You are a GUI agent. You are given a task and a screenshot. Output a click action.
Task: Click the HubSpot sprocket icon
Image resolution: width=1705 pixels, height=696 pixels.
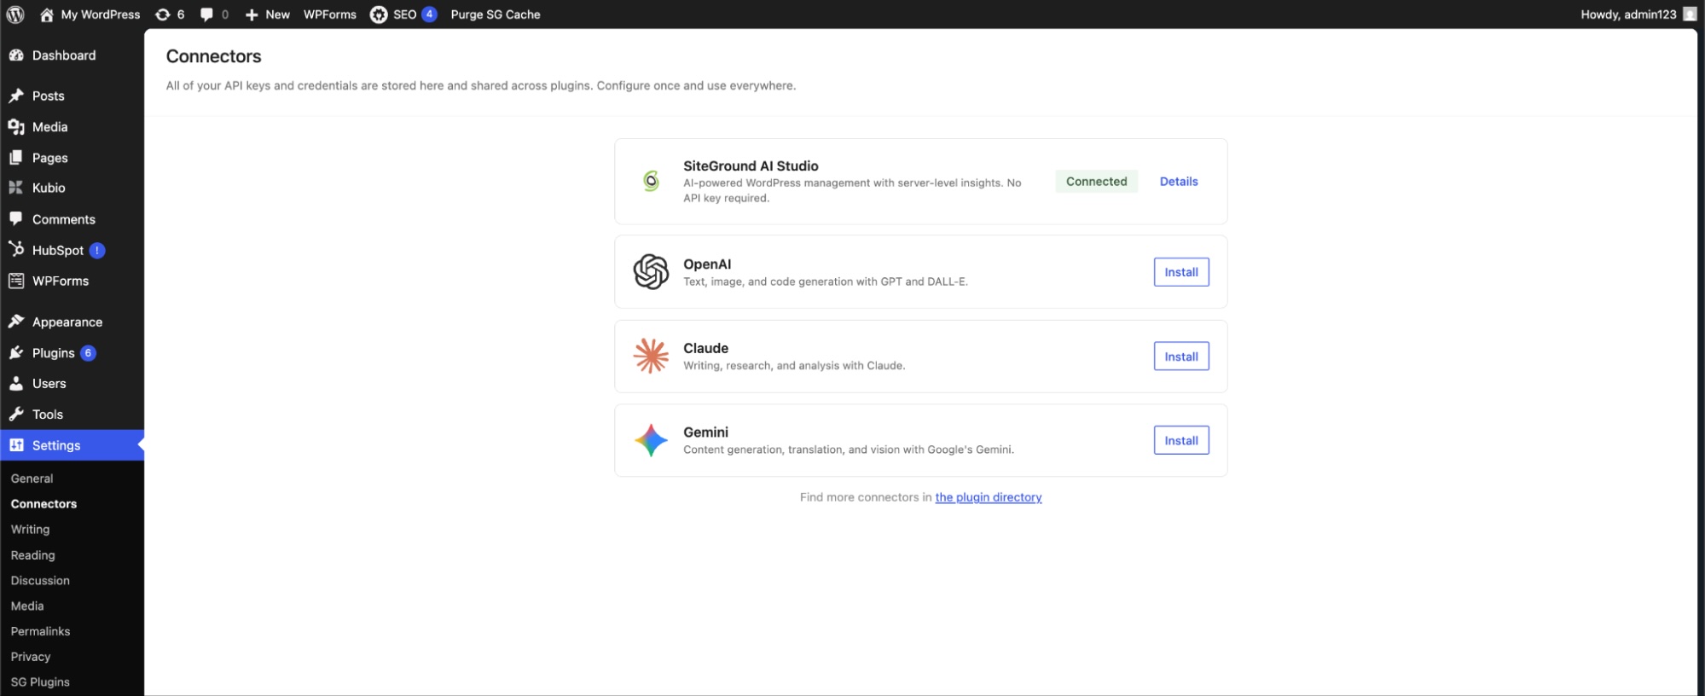pyautogui.click(x=16, y=249)
